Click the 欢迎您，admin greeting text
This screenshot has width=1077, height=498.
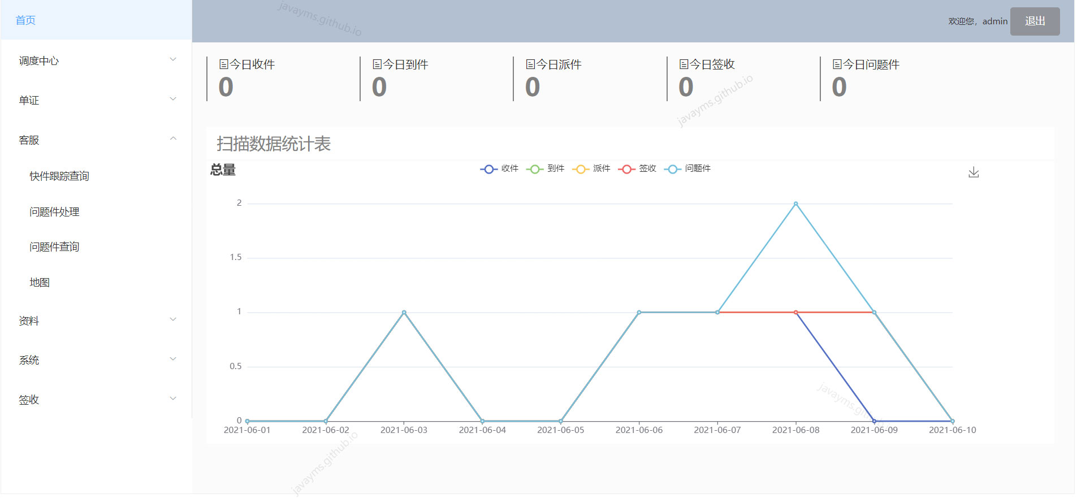pos(978,21)
